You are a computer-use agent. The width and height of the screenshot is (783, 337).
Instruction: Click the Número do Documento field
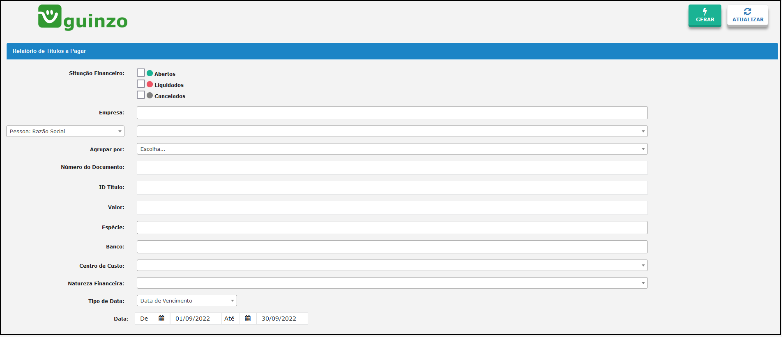[x=392, y=168]
